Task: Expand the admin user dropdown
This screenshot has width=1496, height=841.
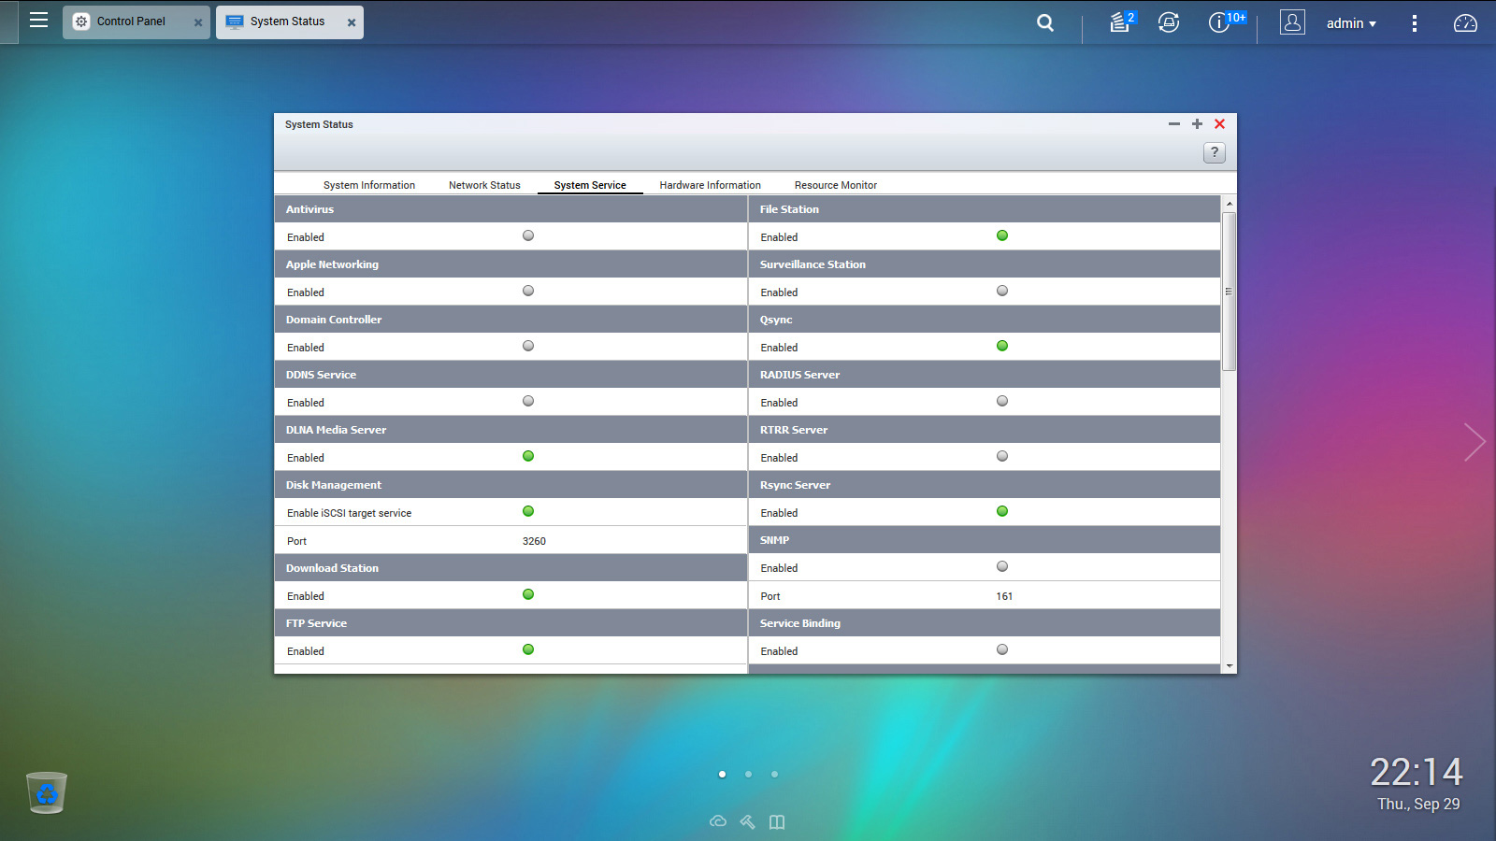Action: tap(1351, 23)
